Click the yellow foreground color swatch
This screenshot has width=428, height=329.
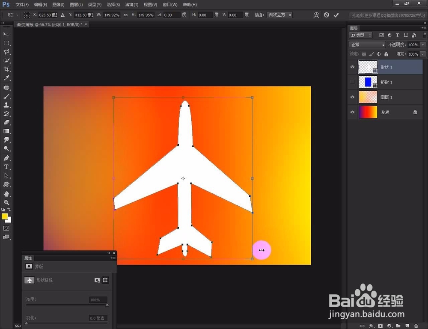click(6, 217)
